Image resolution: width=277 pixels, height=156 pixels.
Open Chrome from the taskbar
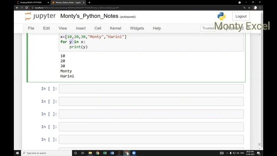tap(97, 153)
